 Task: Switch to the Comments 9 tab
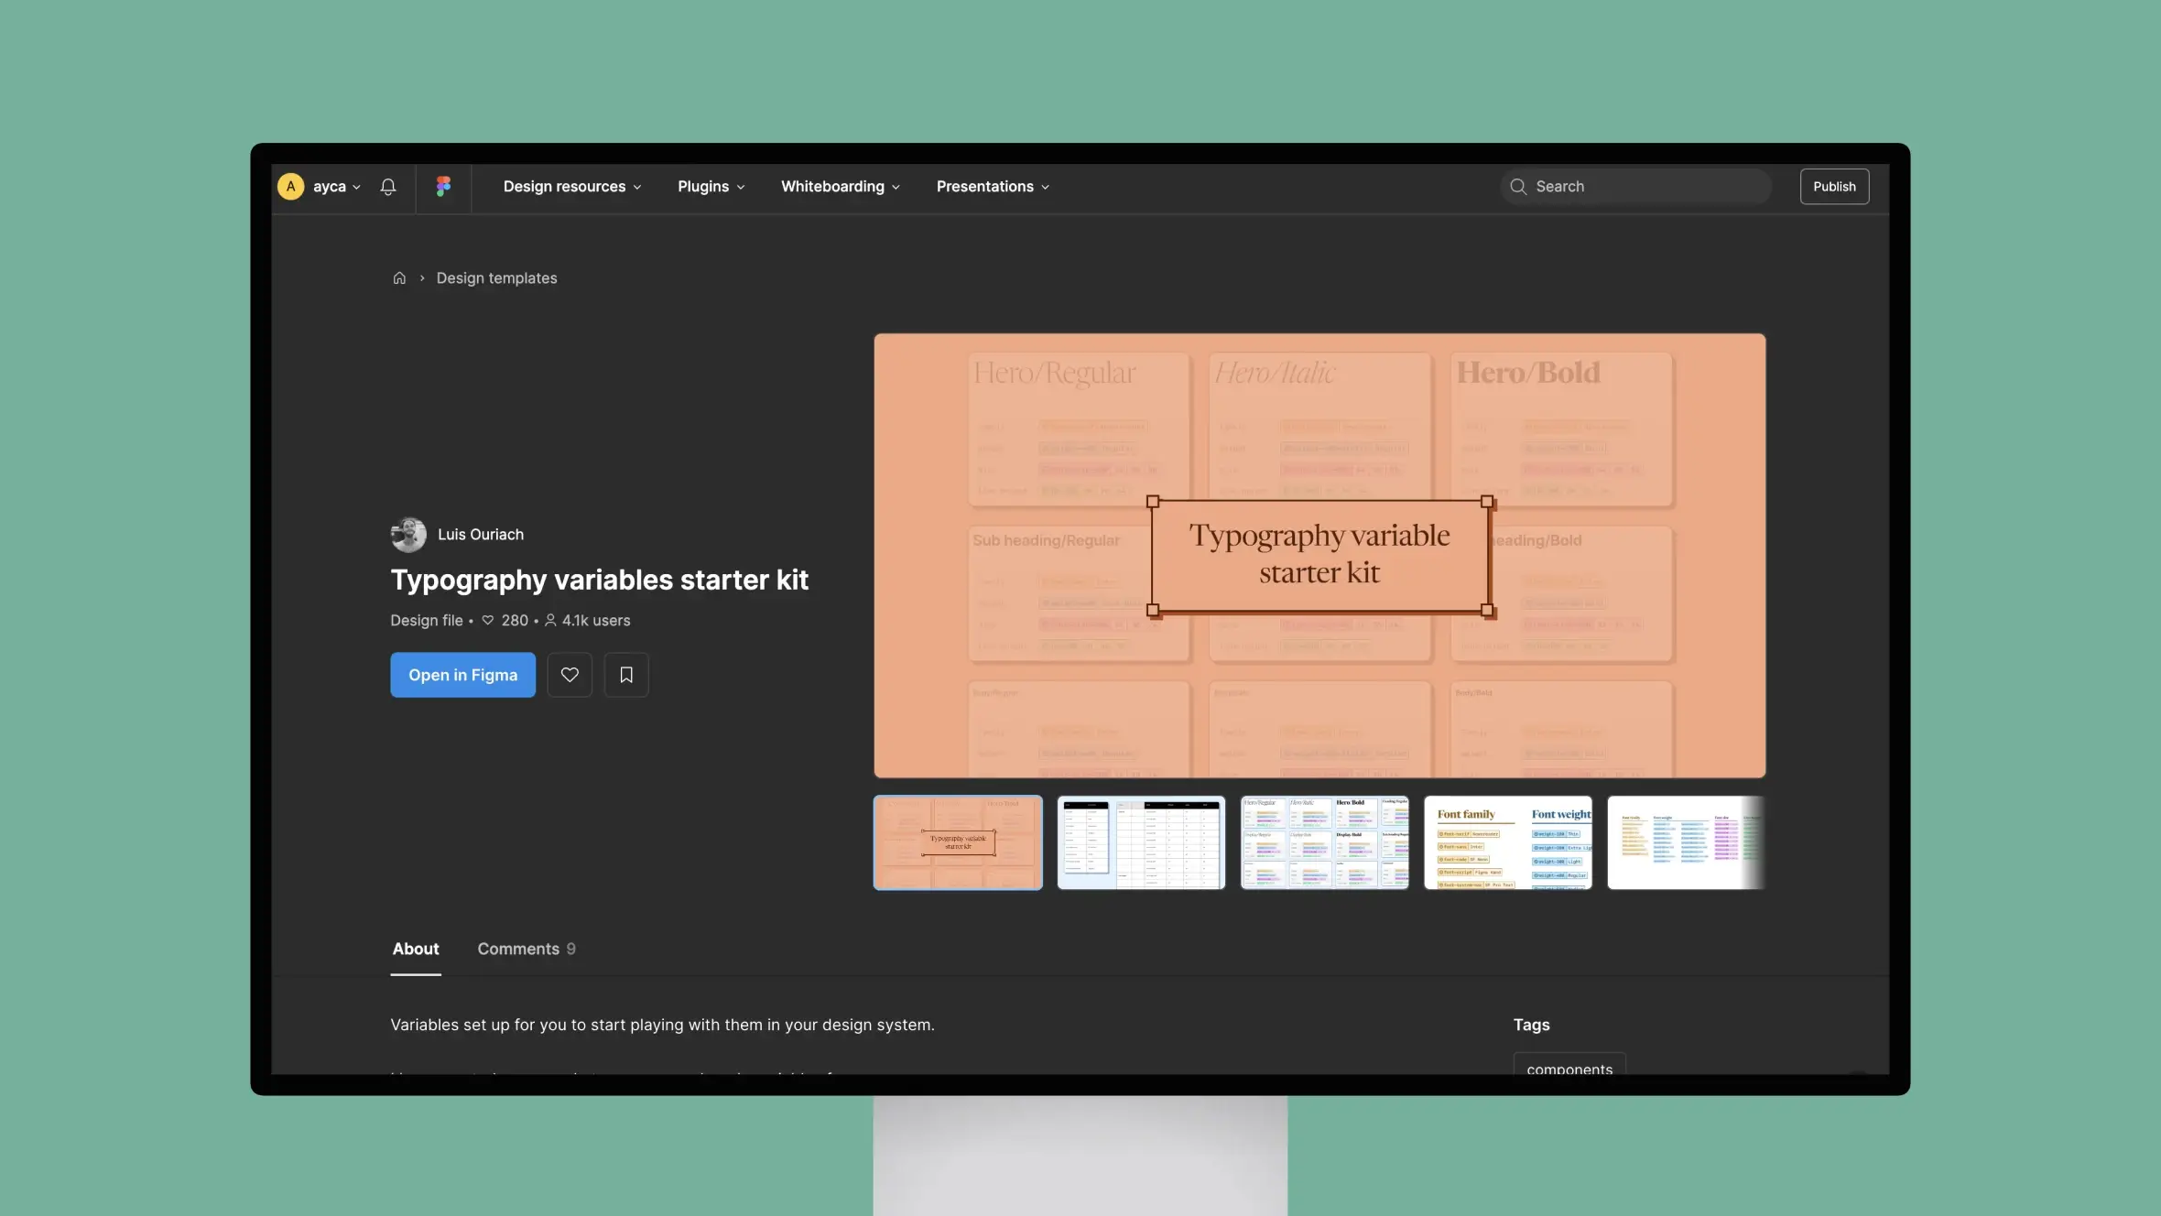coord(527,949)
